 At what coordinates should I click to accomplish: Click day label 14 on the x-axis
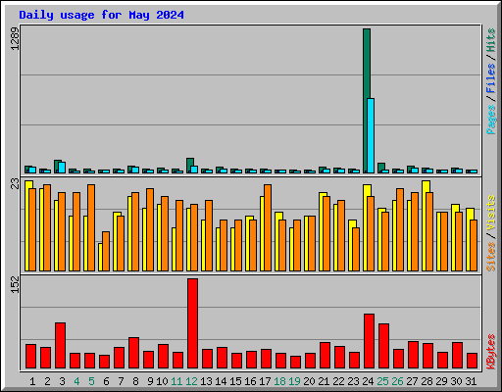point(221,381)
